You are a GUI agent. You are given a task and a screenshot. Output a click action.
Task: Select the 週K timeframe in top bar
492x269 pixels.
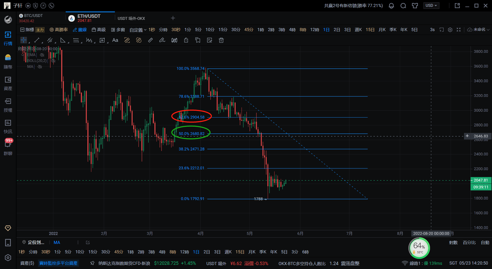[x=358, y=30]
